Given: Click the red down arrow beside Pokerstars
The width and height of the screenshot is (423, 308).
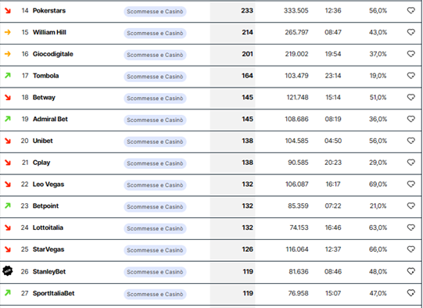Looking at the screenshot, I should tap(8, 10).
